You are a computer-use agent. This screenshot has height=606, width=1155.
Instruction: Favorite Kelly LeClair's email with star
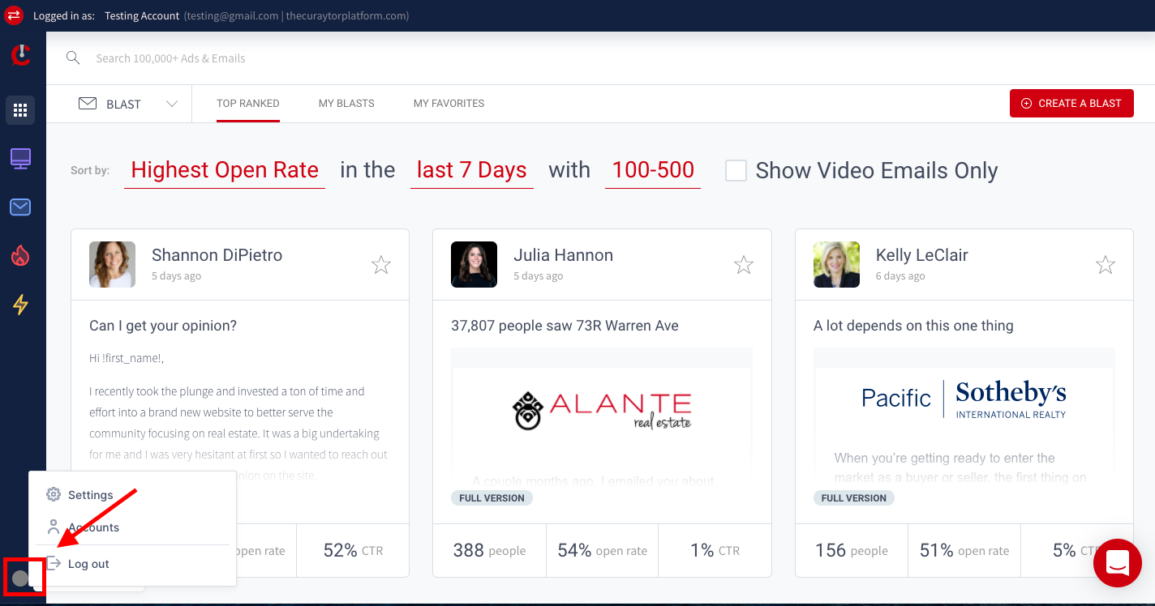tap(1106, 265)
